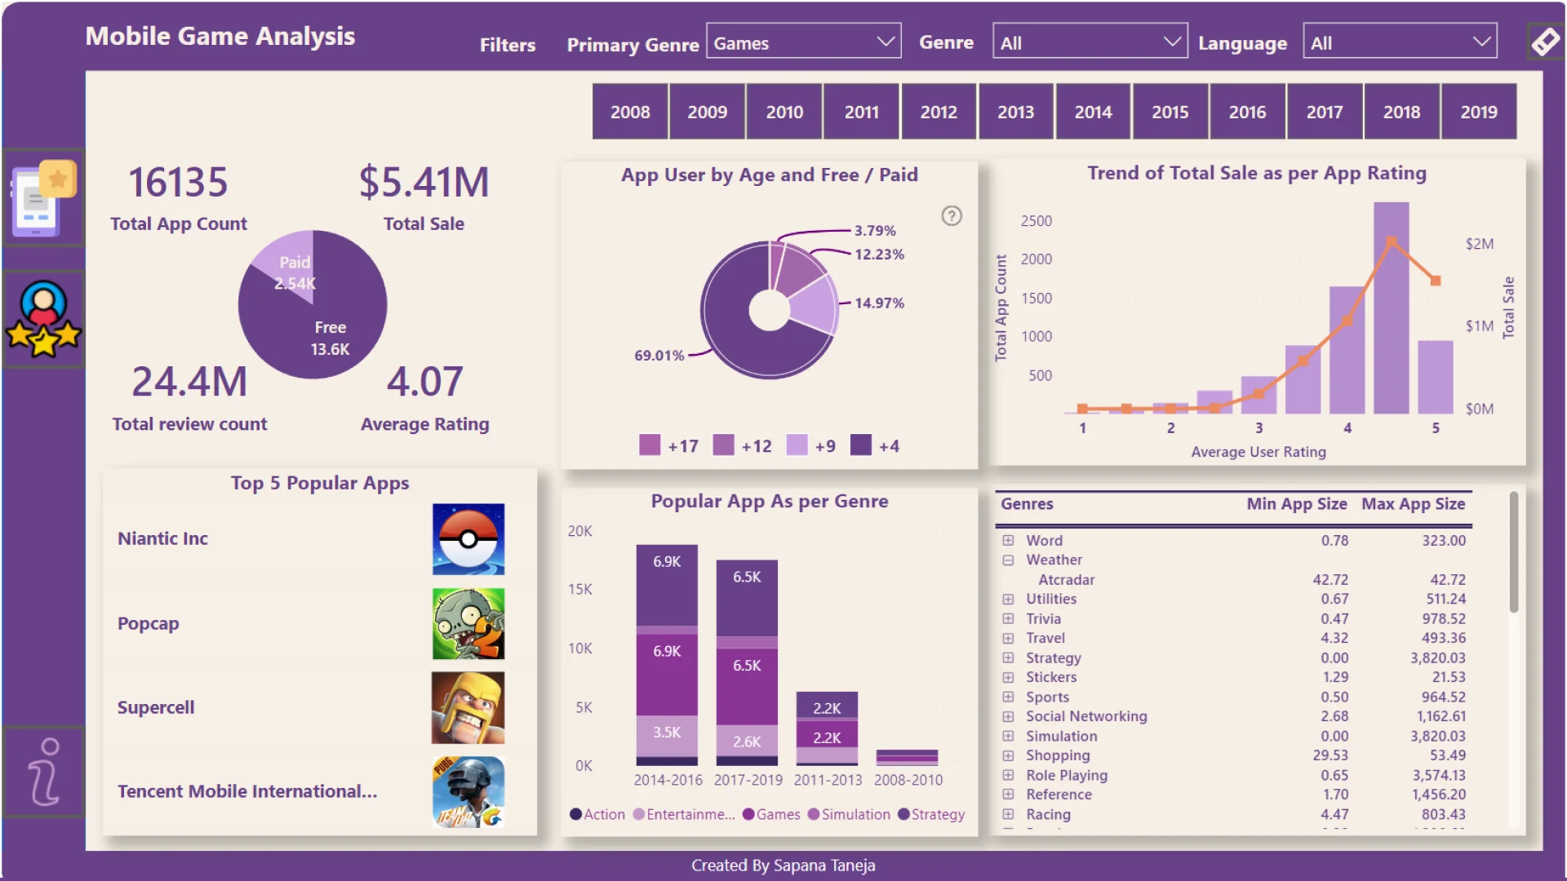Viewport: 1567px width, 881px height.
Task: Expand the Reference genre row
Action: (x=1008, y=795)
